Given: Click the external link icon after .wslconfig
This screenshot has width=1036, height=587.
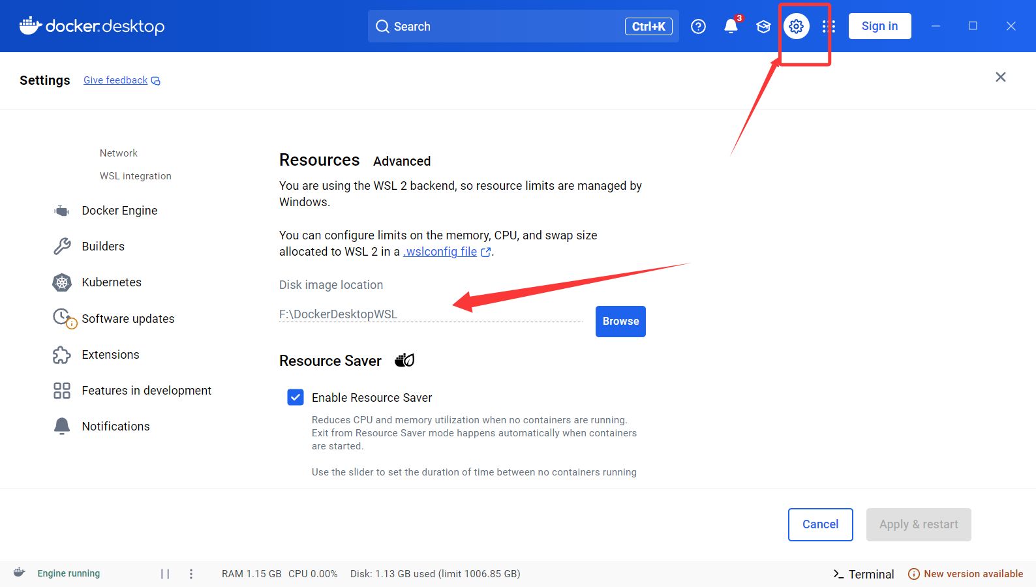Looking at the screenshot, I should pyautogui.click(x=485, y=252).
